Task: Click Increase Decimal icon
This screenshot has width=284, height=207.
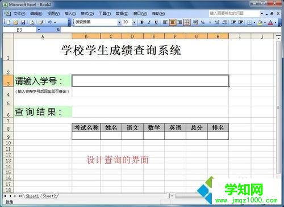Action: [217, 22]
